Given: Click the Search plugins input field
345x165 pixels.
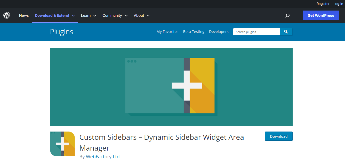Looking at the screenshot, I should click(256, 32).
